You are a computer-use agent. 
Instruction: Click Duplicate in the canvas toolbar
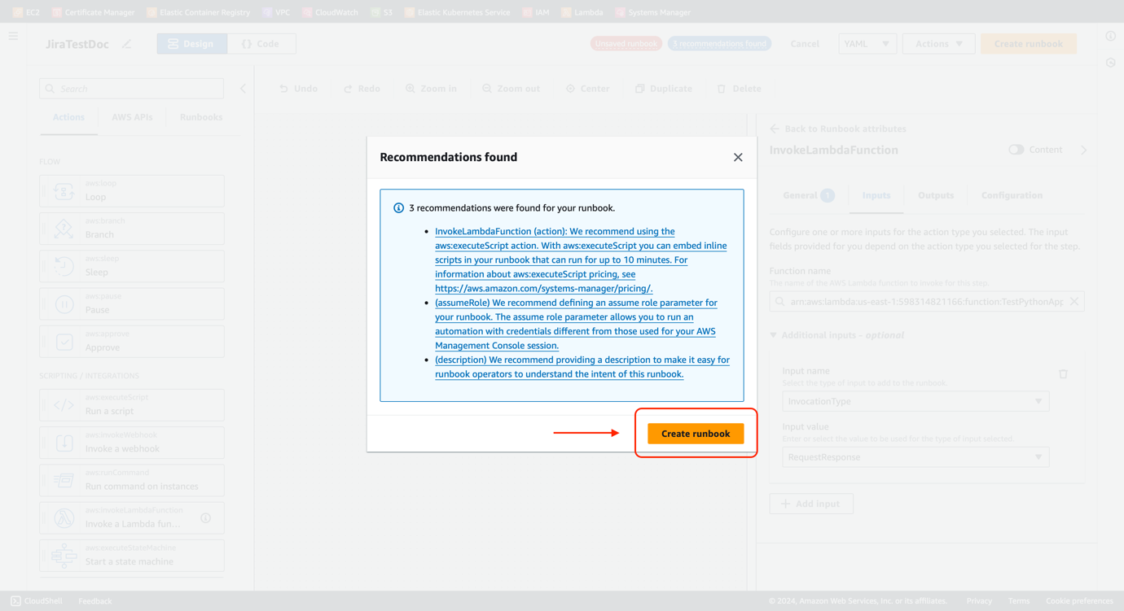[x=664, y=89]
